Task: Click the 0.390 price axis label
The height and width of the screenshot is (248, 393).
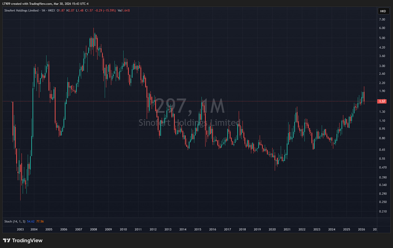Action: click(383, 178)
